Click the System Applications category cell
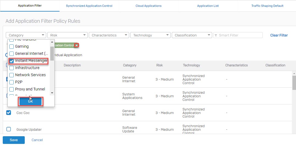Image resolution: width=296 pixels, height=145 pixels. 132,96
